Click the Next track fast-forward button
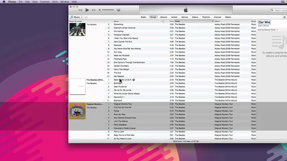 [94, 10]
